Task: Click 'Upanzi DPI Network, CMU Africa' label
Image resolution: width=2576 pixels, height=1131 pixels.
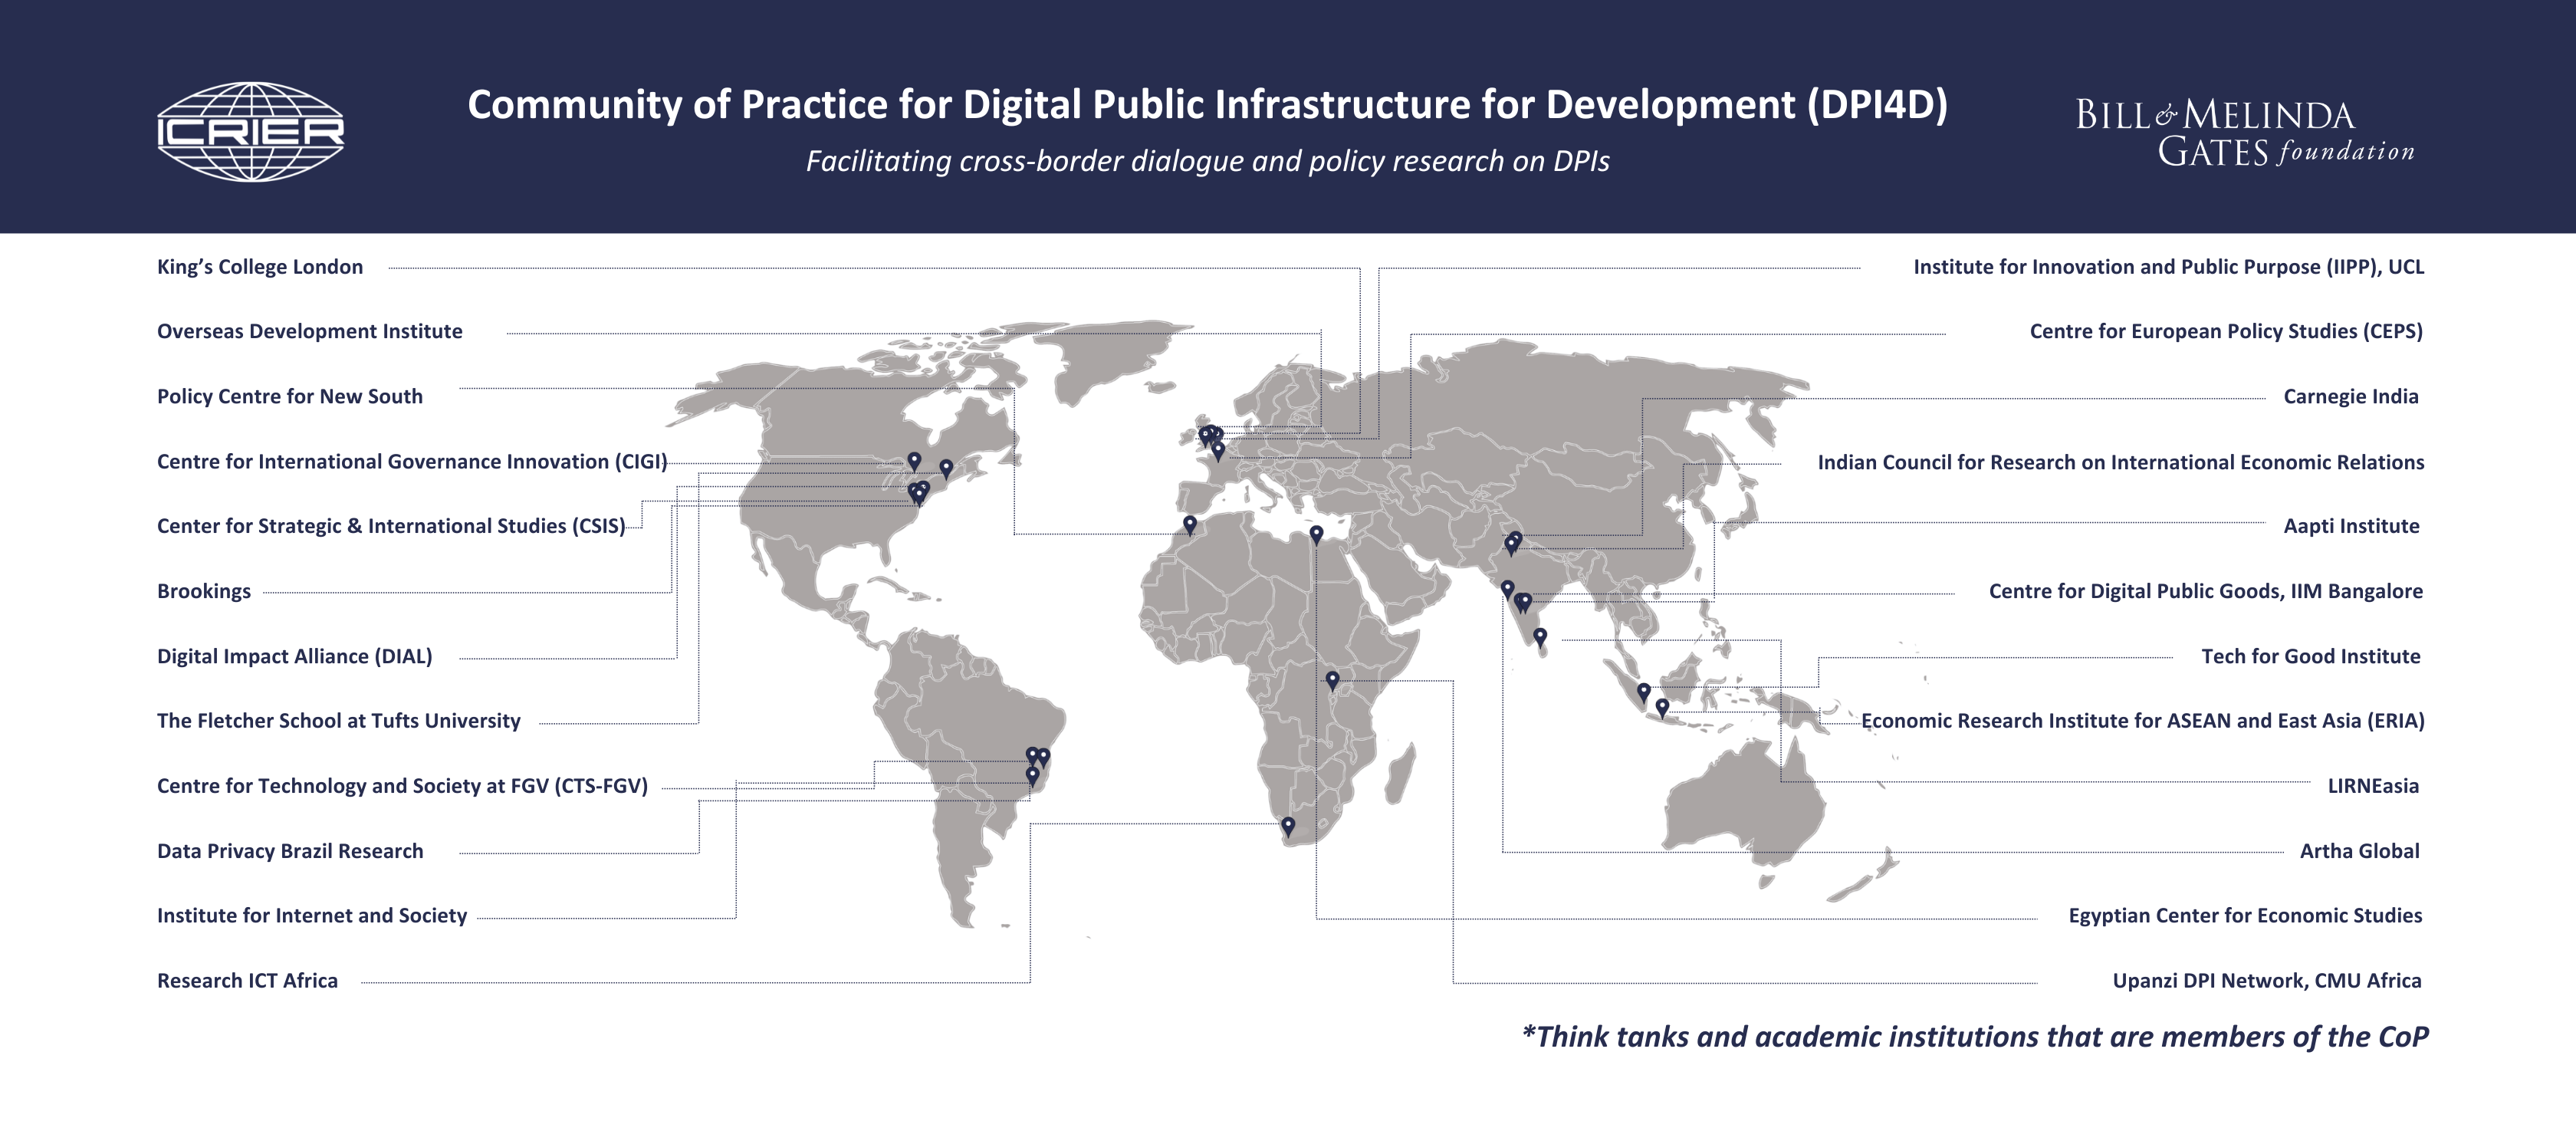Action: point(2267,980)
